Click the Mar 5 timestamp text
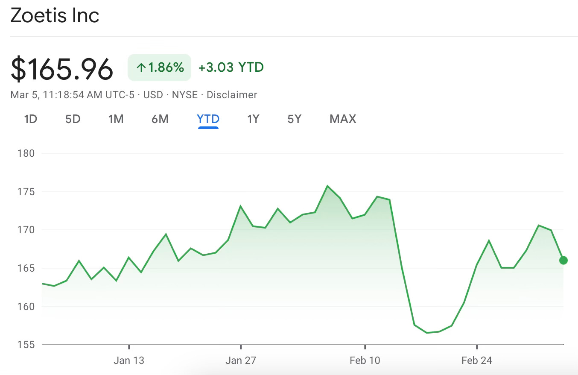The width and height of the screenshot is (578, 375). coord(72,95)
